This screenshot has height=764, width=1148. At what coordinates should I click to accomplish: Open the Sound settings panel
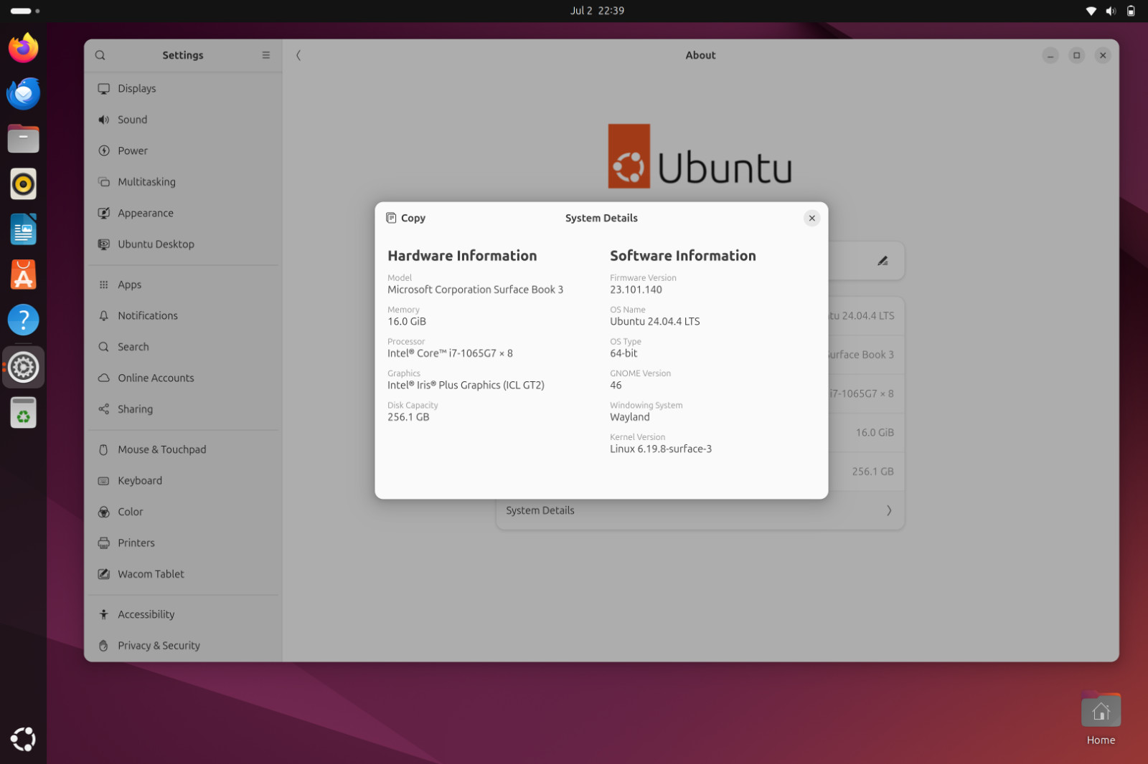[x=182, y=120]
